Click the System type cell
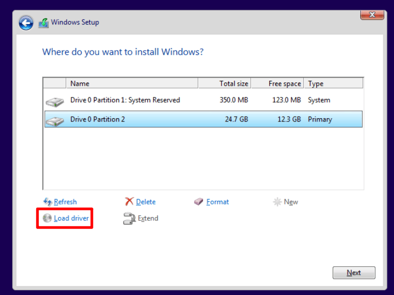The height and width of the screenshot is (295, 394). (319, 100)
